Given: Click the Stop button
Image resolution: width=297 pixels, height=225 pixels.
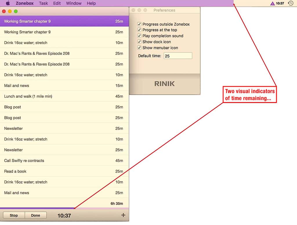Looking at the screenshot, I should point(14,215).
